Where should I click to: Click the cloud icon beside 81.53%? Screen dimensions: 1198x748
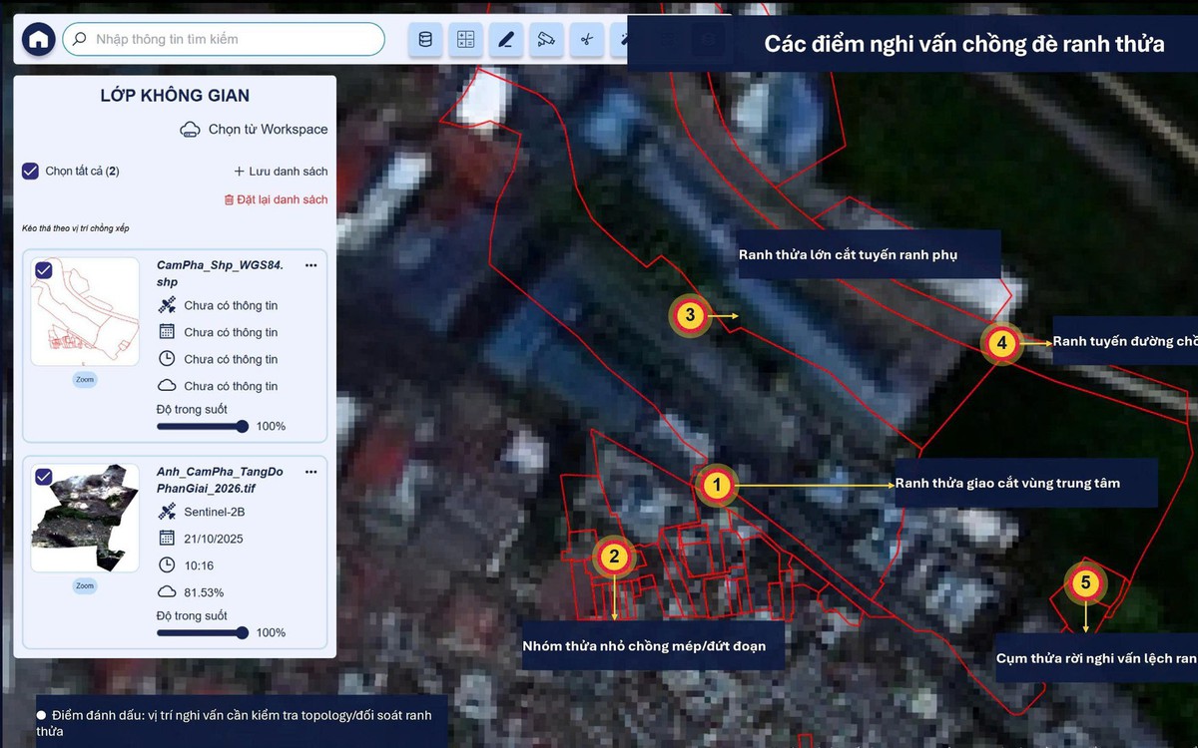tap(167, 592)
